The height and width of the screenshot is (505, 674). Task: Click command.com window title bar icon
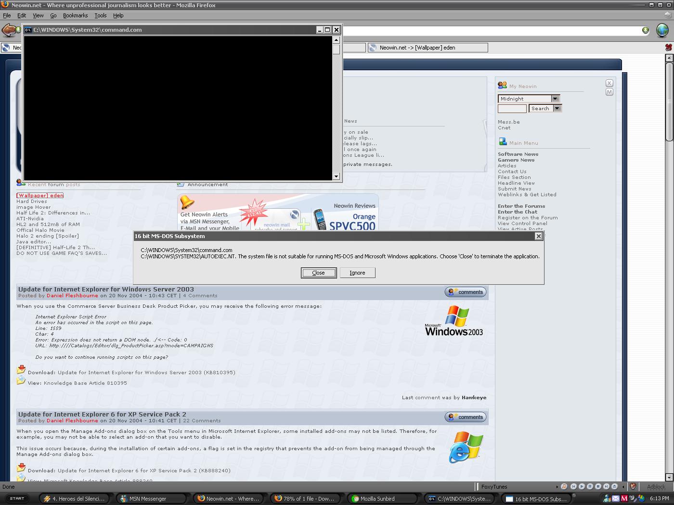[28, 30]
